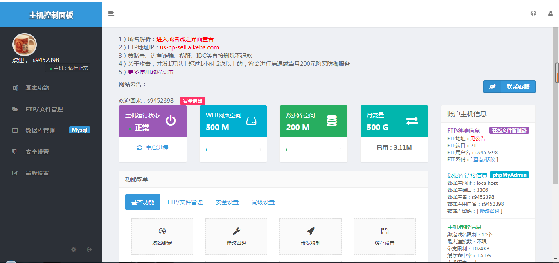The width and height of the screenshot is (559, 263).
Task: Click the 带宽限制 rocket icon
Action: point(310,231)
